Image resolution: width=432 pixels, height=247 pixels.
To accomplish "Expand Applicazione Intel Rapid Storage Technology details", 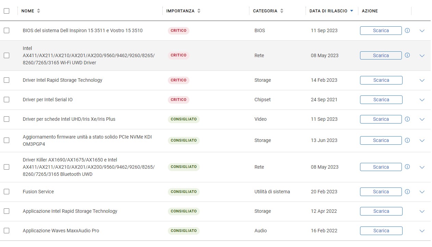I will (422, 211).
